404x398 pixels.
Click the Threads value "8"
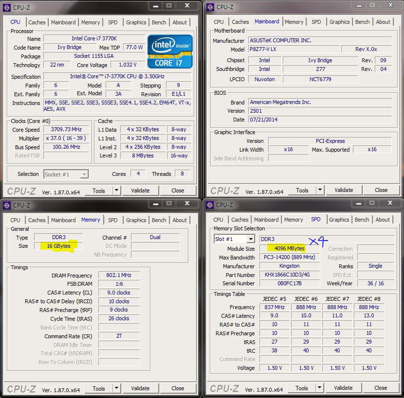pyautogui.click(x=182, y=173)
